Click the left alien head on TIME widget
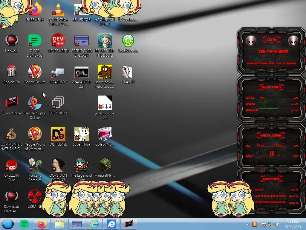 [x=251, y=40]
